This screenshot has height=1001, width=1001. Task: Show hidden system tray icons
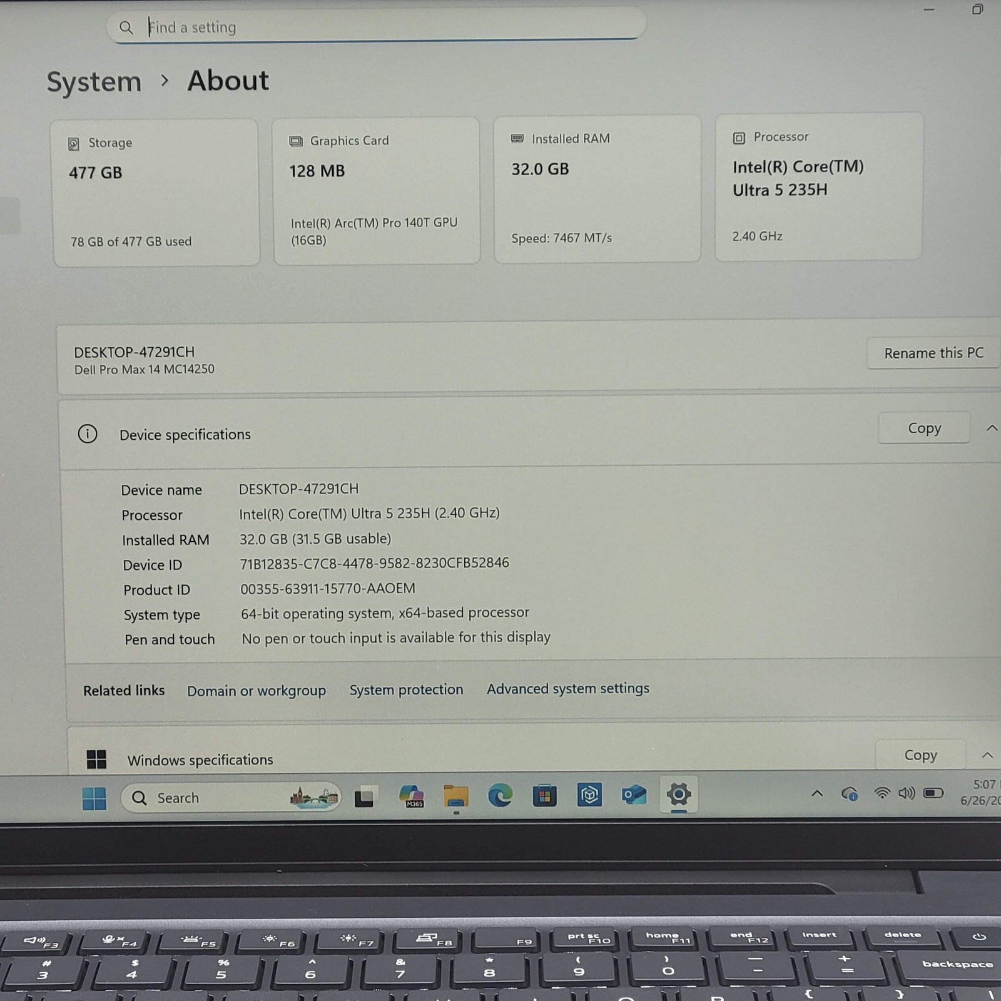coord(817,793)
